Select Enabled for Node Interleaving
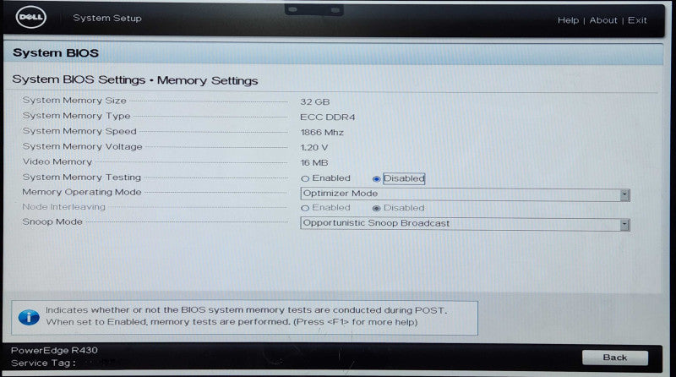This screenshot has width=676, height=377. click(305, 208)
